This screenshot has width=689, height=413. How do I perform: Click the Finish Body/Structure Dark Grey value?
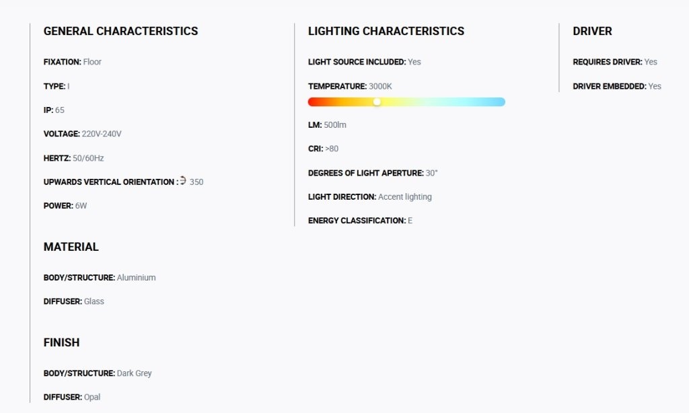click(x=134, y=373)
